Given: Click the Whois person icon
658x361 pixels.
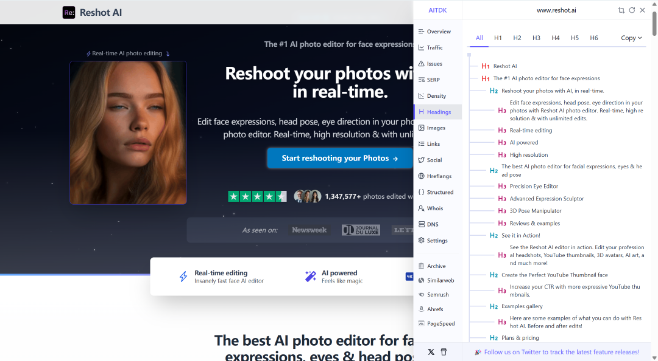Looking at the screenshot, I should pos(422,208).
